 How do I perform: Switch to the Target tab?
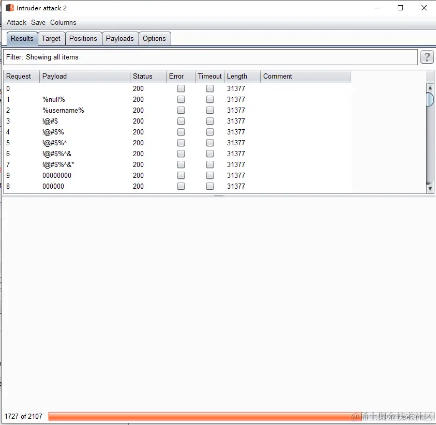(51, 38)
